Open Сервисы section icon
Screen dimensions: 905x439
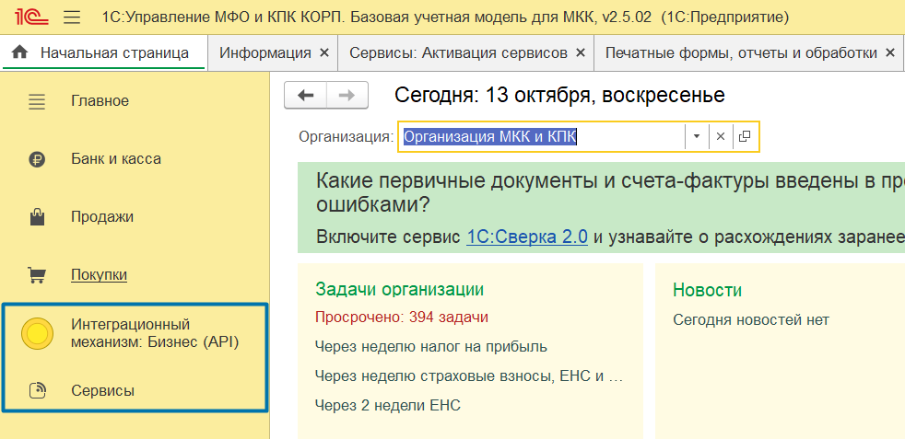click(37, 390)
